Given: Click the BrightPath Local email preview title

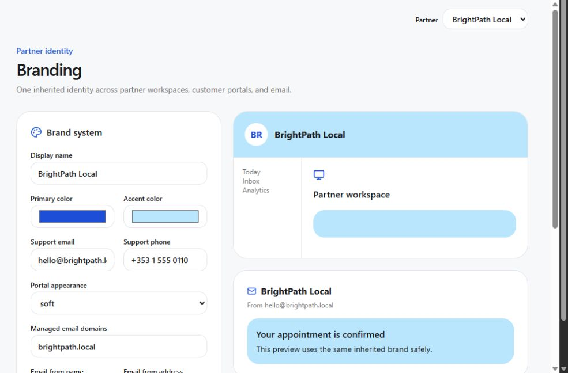Looking at the screenshot, I should pyautogui.click(x=296, y=291).
